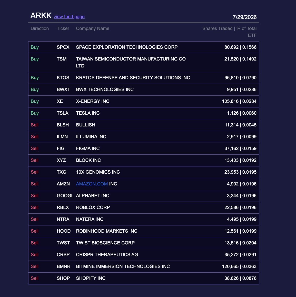Select BLOCK INC company name
The image size is (296, 297).
point(88,160)
